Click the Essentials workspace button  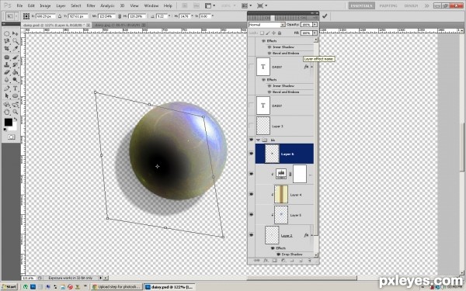click(x=361, y=5)
